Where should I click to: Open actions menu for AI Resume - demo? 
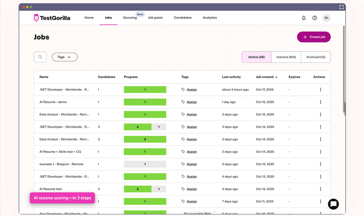pos(320,102)
